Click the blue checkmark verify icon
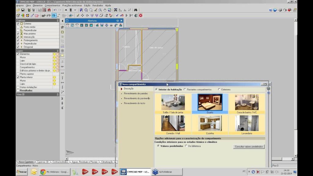Viewport: 313px width, 176px height. (x=117, y=15)
